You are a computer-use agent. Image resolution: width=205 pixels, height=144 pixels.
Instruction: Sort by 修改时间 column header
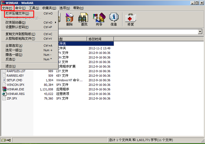(100, 39)
